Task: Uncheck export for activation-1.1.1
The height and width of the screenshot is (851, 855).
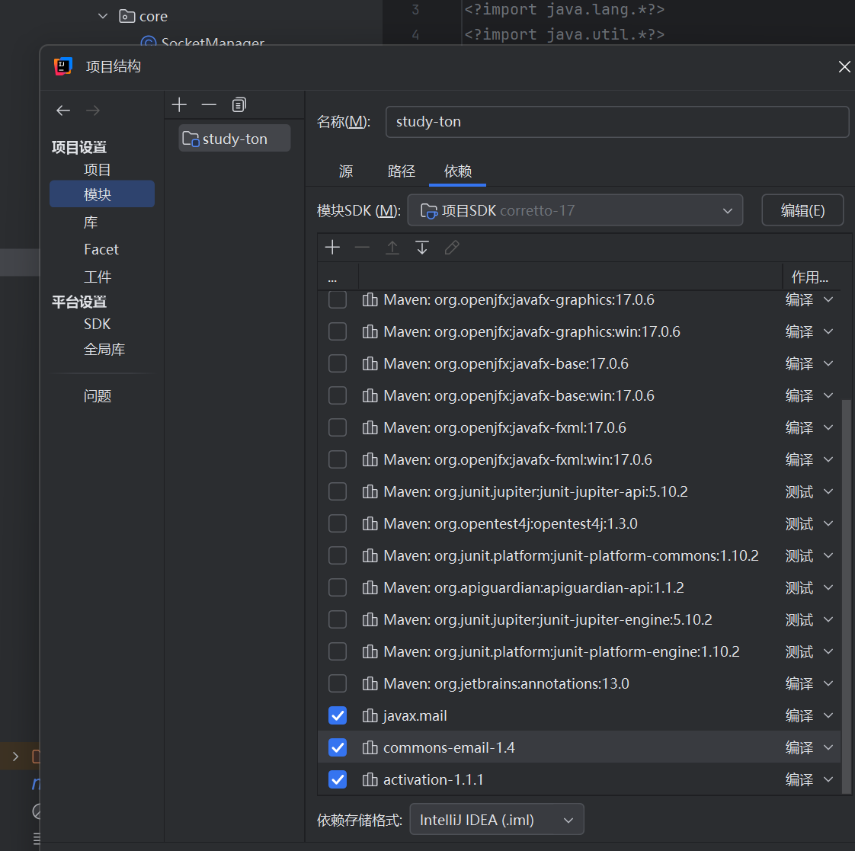Action: pos(338,779)
